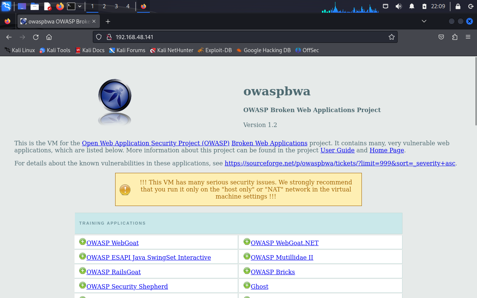Image resolution: width=477 pixels, height=298 pixels.
Task: Expand details beside OWASP Mutillidae II
Action: pos(247,256)
